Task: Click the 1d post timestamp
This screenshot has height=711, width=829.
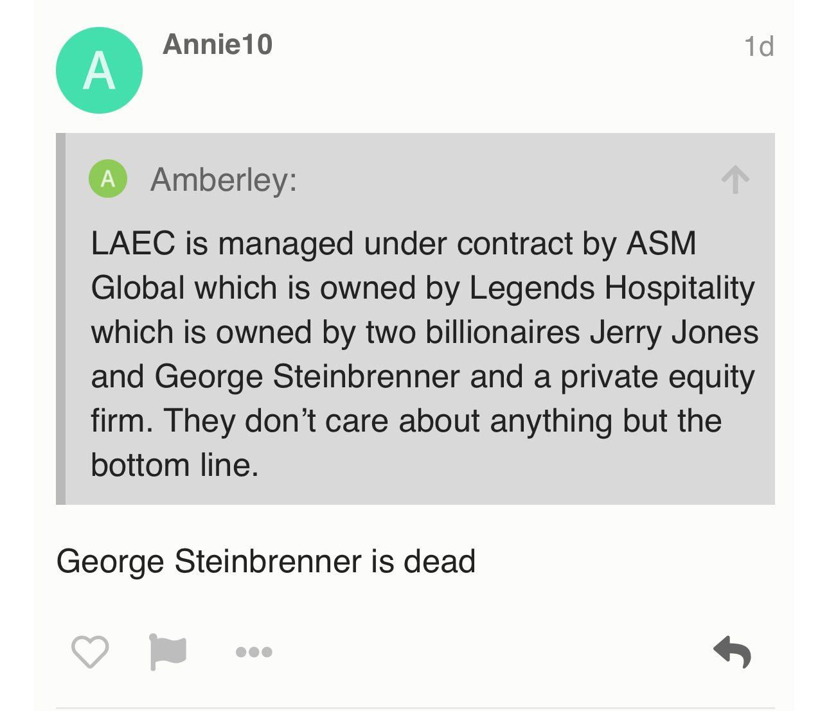Action: 758,46
